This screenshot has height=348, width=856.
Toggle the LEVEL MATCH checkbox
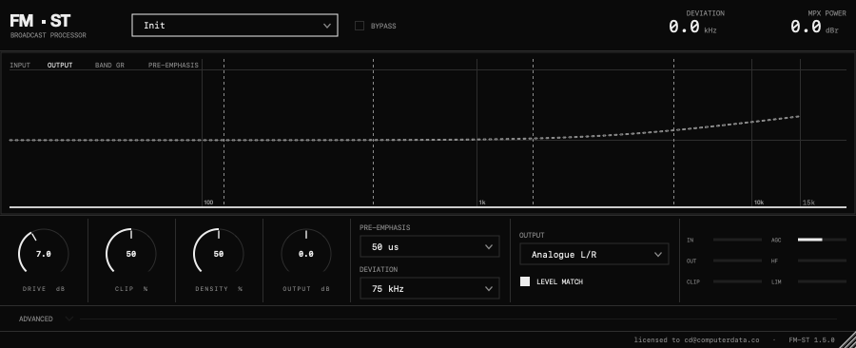tap(525, 281)
